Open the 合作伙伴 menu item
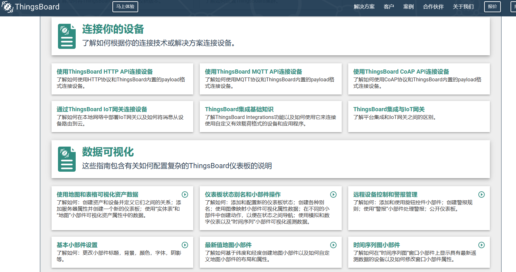Image resolution: width=516 pixels, height=272 pixels. click(433, 7)
